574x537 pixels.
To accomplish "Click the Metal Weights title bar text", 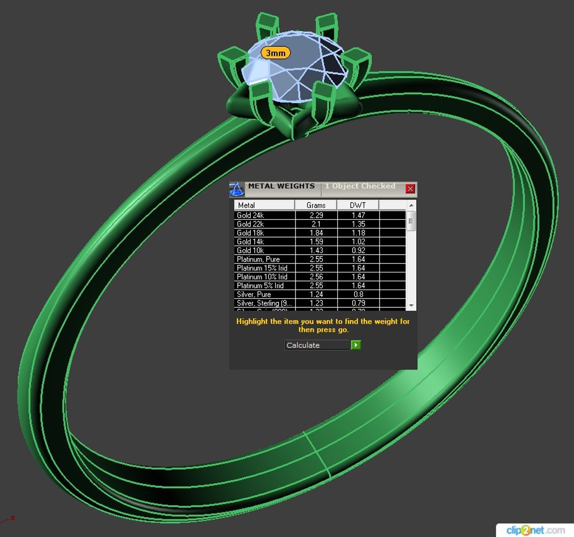I will (x=281, y=186).
